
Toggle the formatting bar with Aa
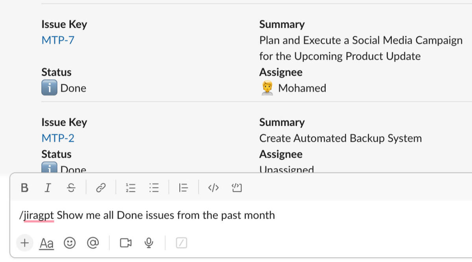click(47, 243)
